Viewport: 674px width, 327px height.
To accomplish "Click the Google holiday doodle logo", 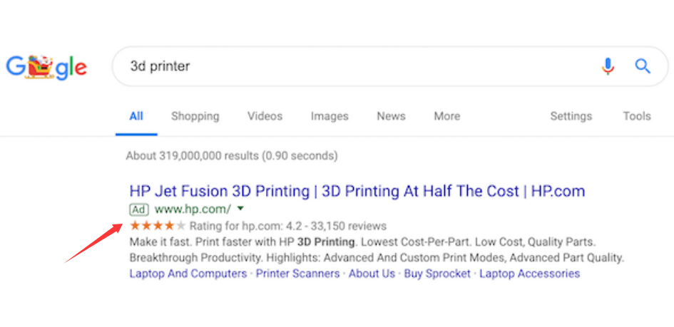I will [46, 66].
